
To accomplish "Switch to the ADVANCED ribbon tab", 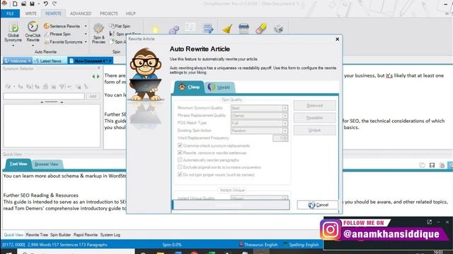I will click(81, 13).
